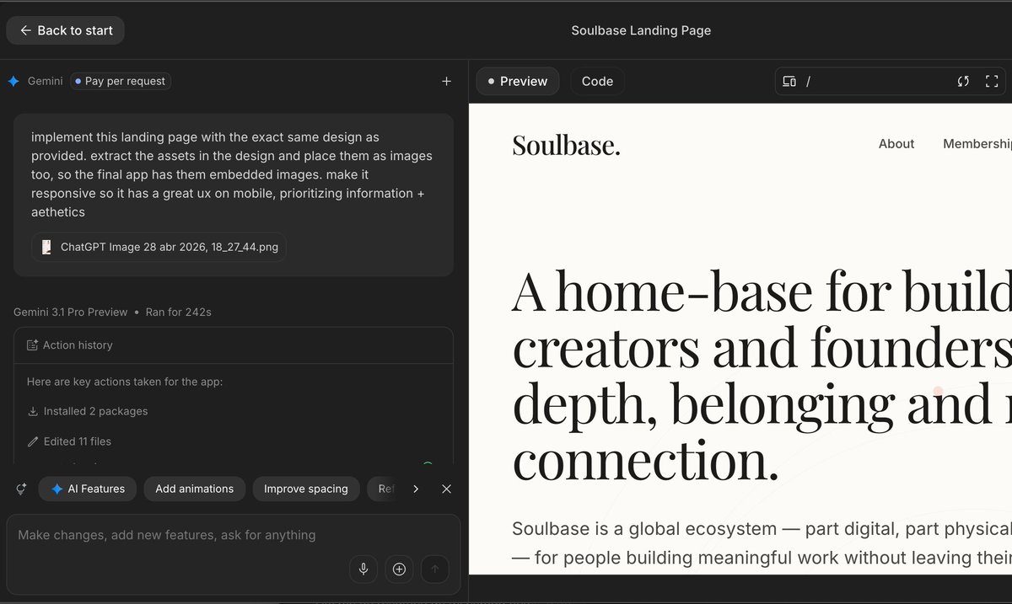
Task: Click the suggestions refresh lightbulb icon
Action: click(21, 489)
